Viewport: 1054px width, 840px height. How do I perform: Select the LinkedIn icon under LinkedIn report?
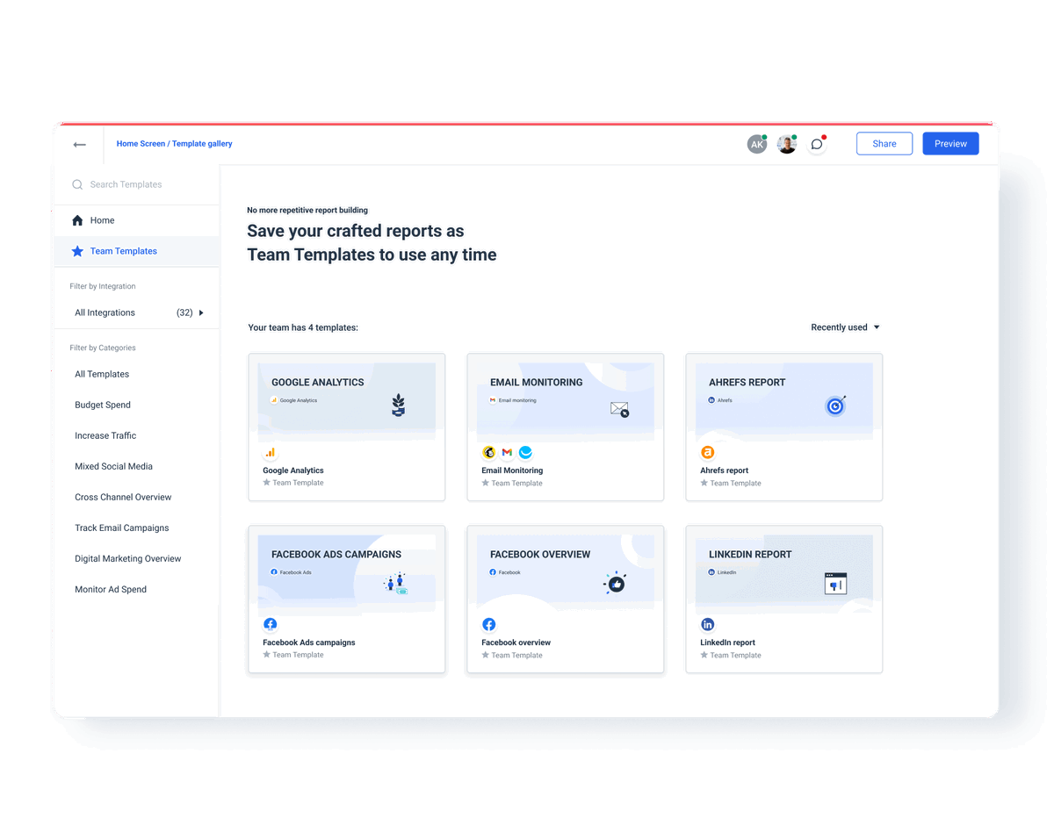(x=708, y=624)
